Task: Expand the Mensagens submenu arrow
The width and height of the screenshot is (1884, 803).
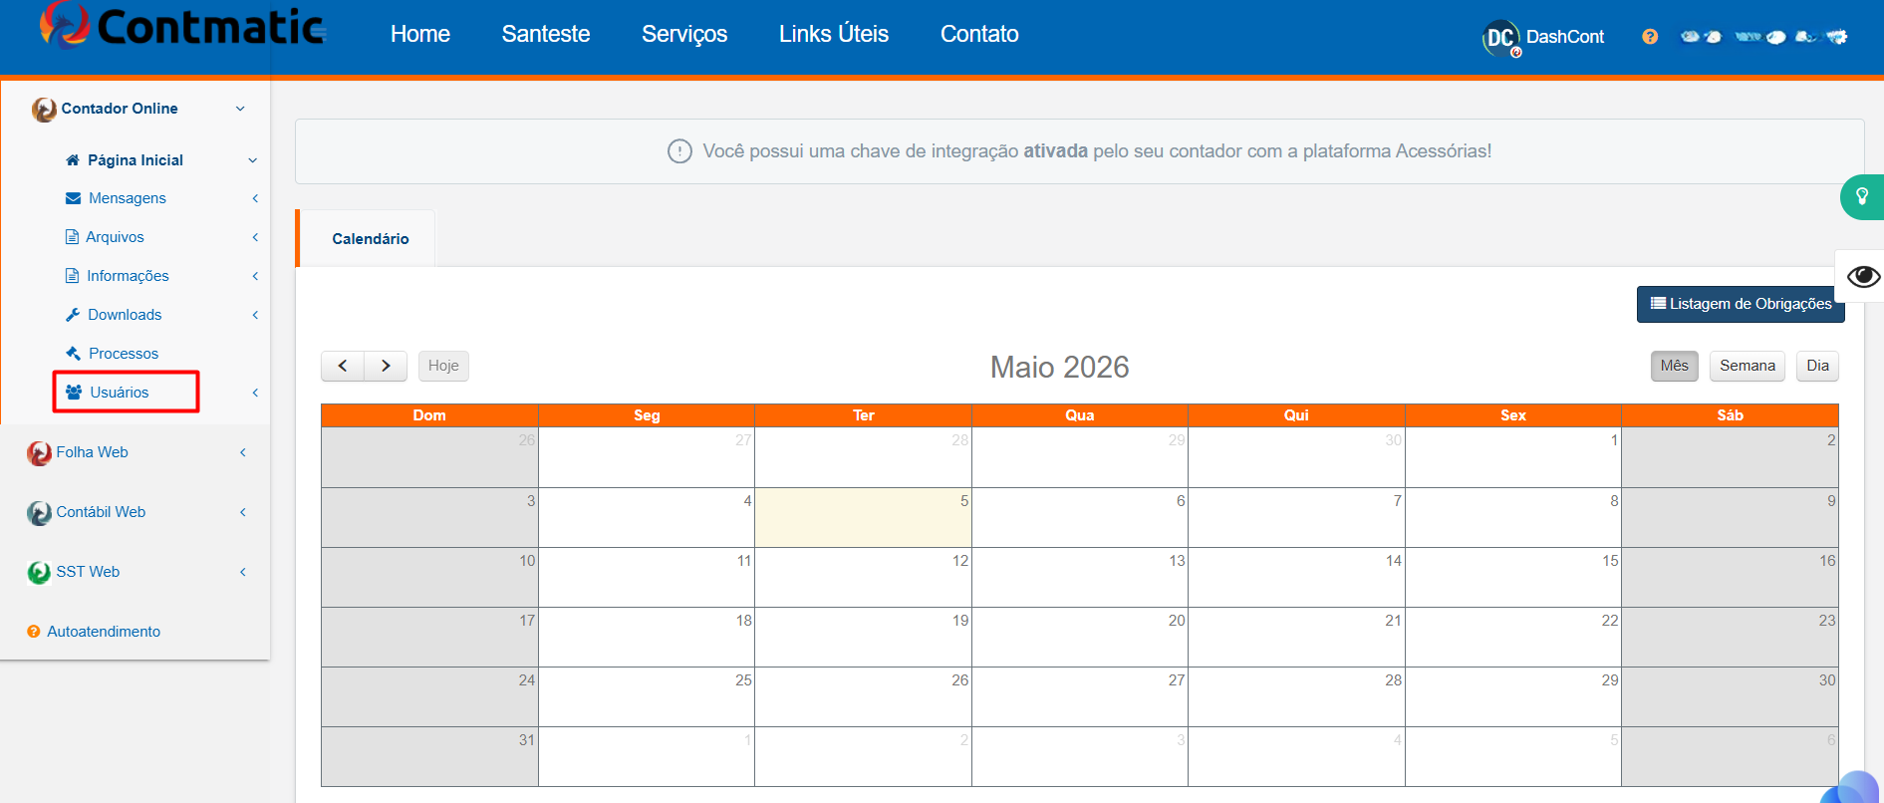Action: (255, 198)
